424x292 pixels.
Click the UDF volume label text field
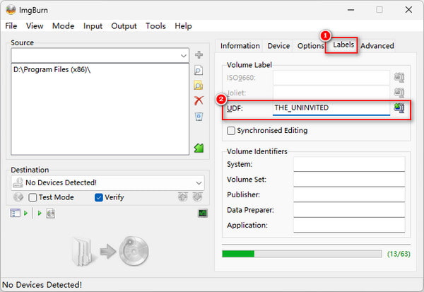pos(331,108)
